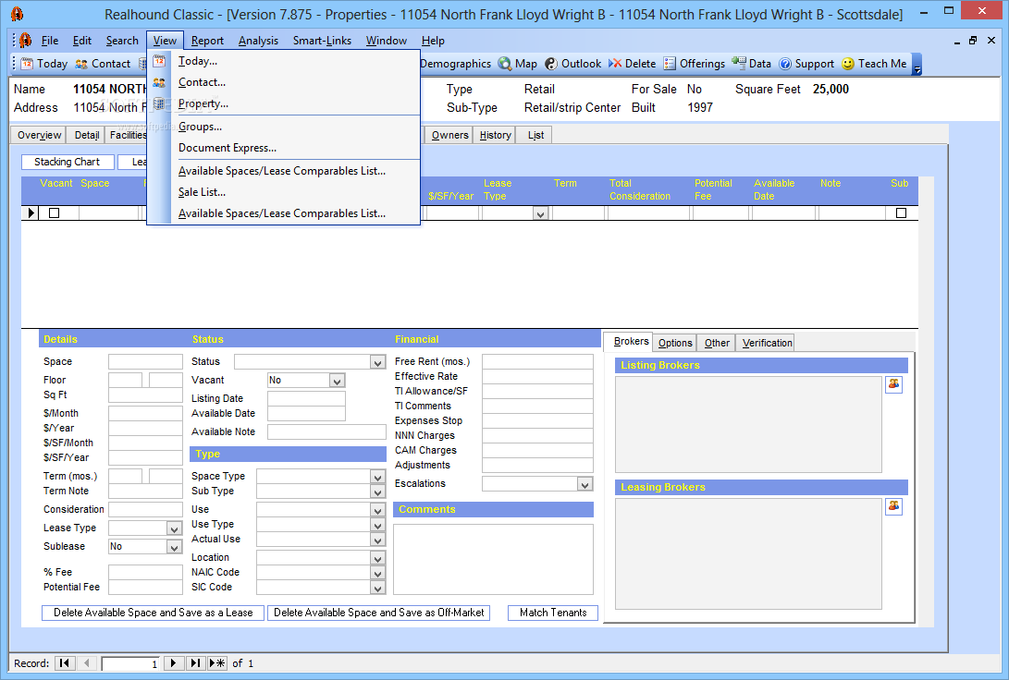
Task: Toggle the Sub checkbox in grid row
Action: coord(901,212)
